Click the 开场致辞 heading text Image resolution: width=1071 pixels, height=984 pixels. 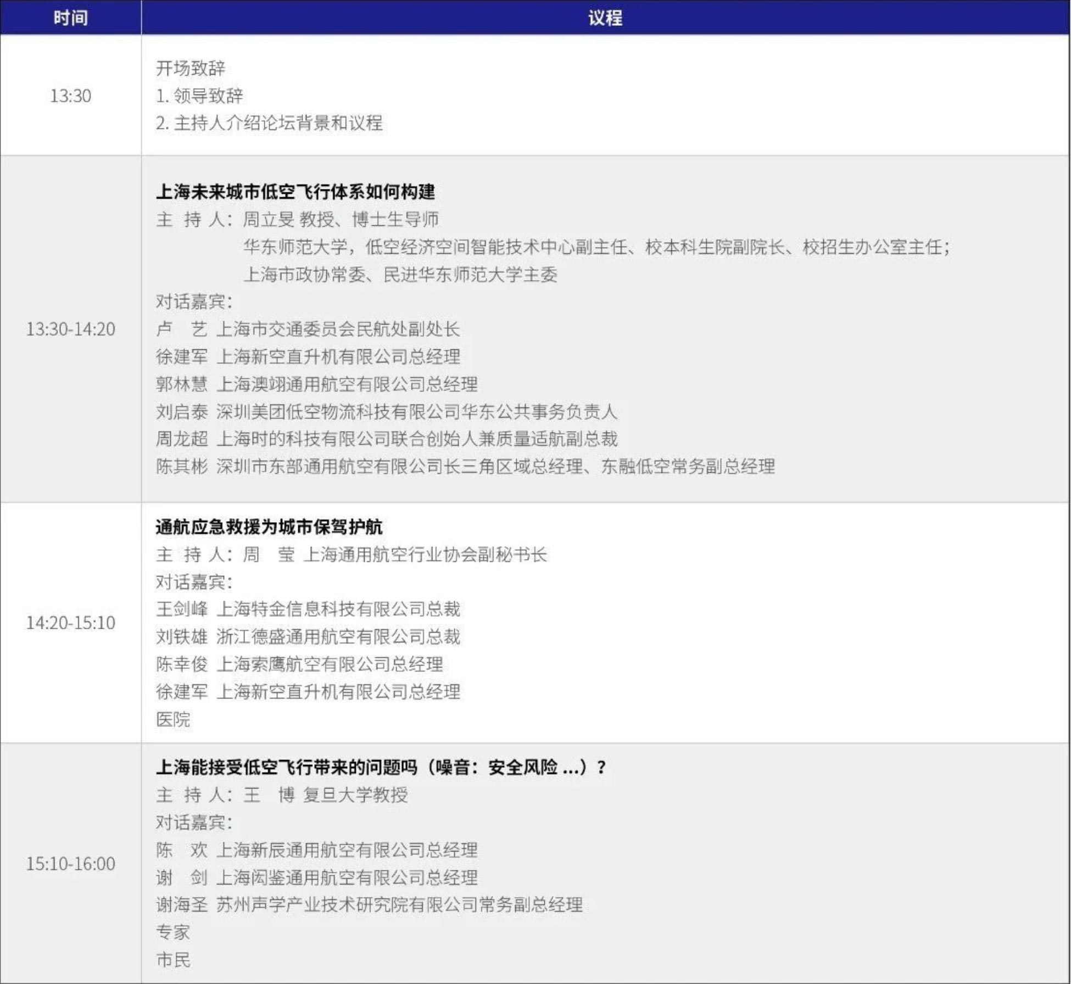click(191, 69)
